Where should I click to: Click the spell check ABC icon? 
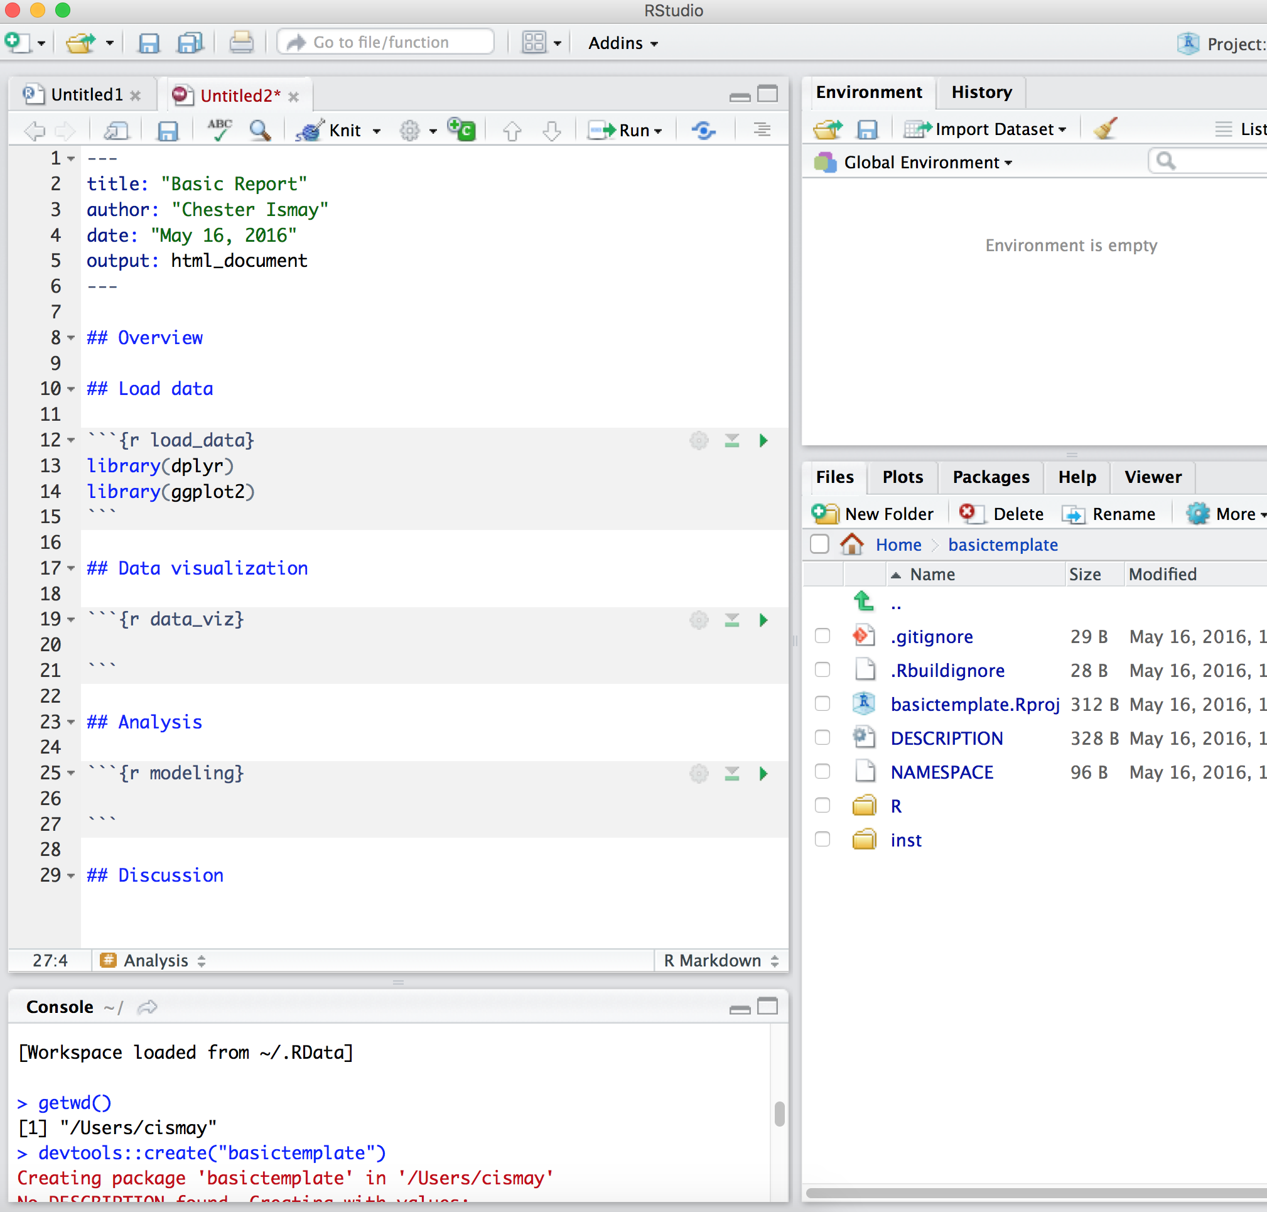click(219, 130)
